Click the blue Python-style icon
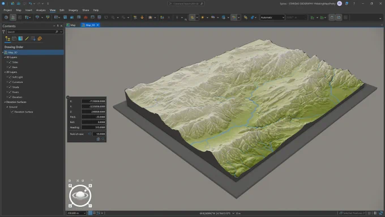385x217 pixels. [x=252, y=18]
